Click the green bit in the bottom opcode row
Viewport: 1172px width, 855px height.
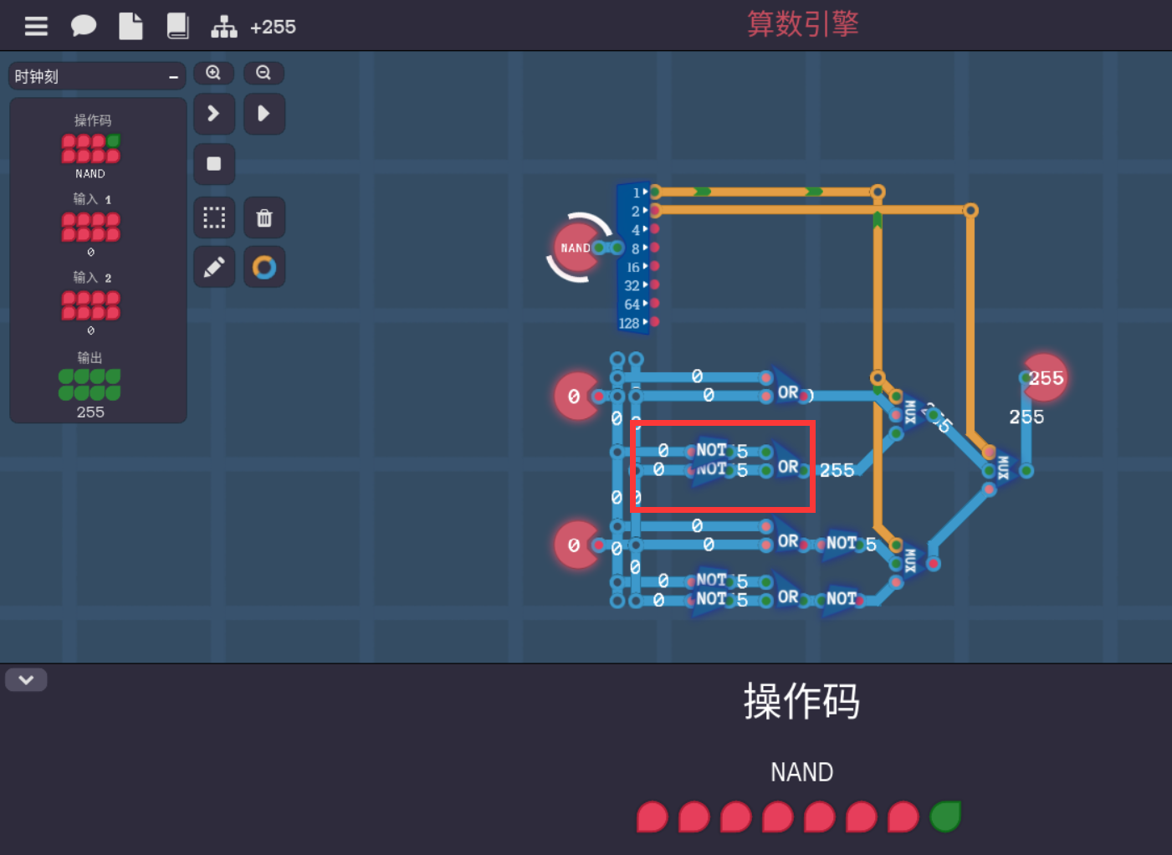point(945,817)
